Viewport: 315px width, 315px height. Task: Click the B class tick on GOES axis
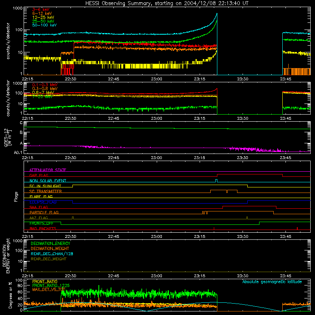pyautogui.click(x=21, y=132)
